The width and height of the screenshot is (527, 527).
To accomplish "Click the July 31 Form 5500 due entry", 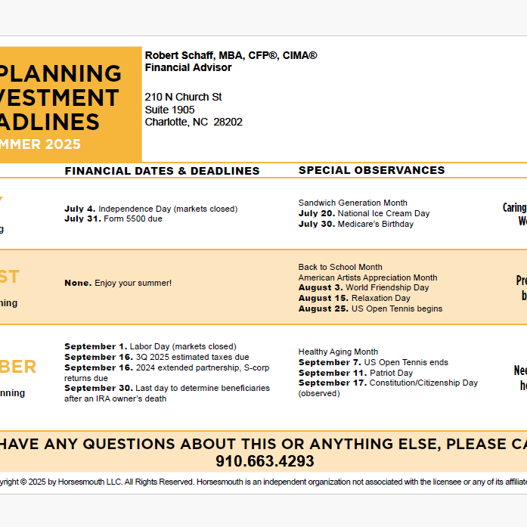I will [113, 219].
